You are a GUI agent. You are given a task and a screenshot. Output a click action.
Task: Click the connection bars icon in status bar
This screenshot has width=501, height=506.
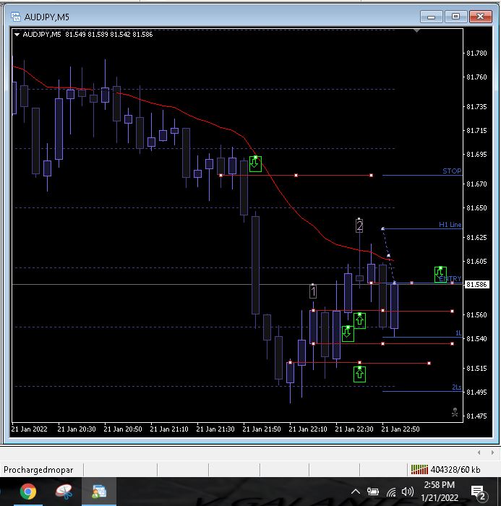(419, 470)
